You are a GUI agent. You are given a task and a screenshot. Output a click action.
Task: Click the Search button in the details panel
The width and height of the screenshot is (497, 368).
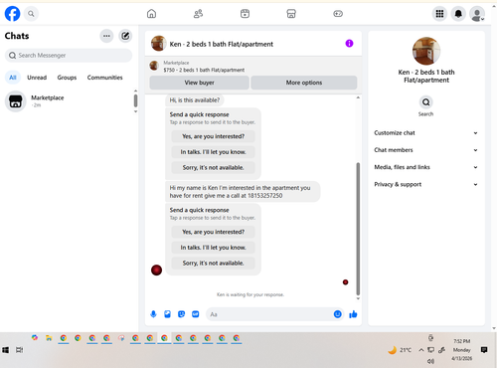(x=425, y=106)
